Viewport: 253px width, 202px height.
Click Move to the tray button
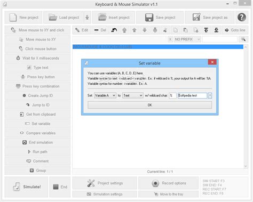[169, 194]
